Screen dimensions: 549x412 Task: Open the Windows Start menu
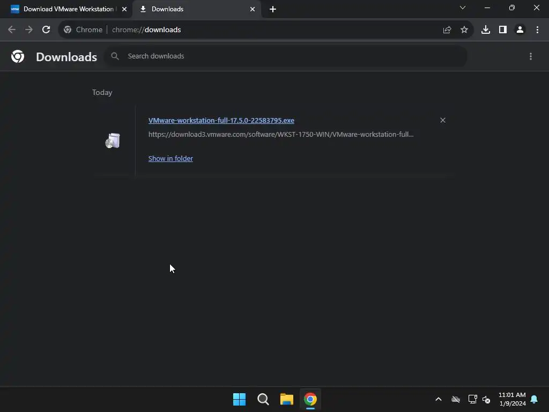[240, 399]
